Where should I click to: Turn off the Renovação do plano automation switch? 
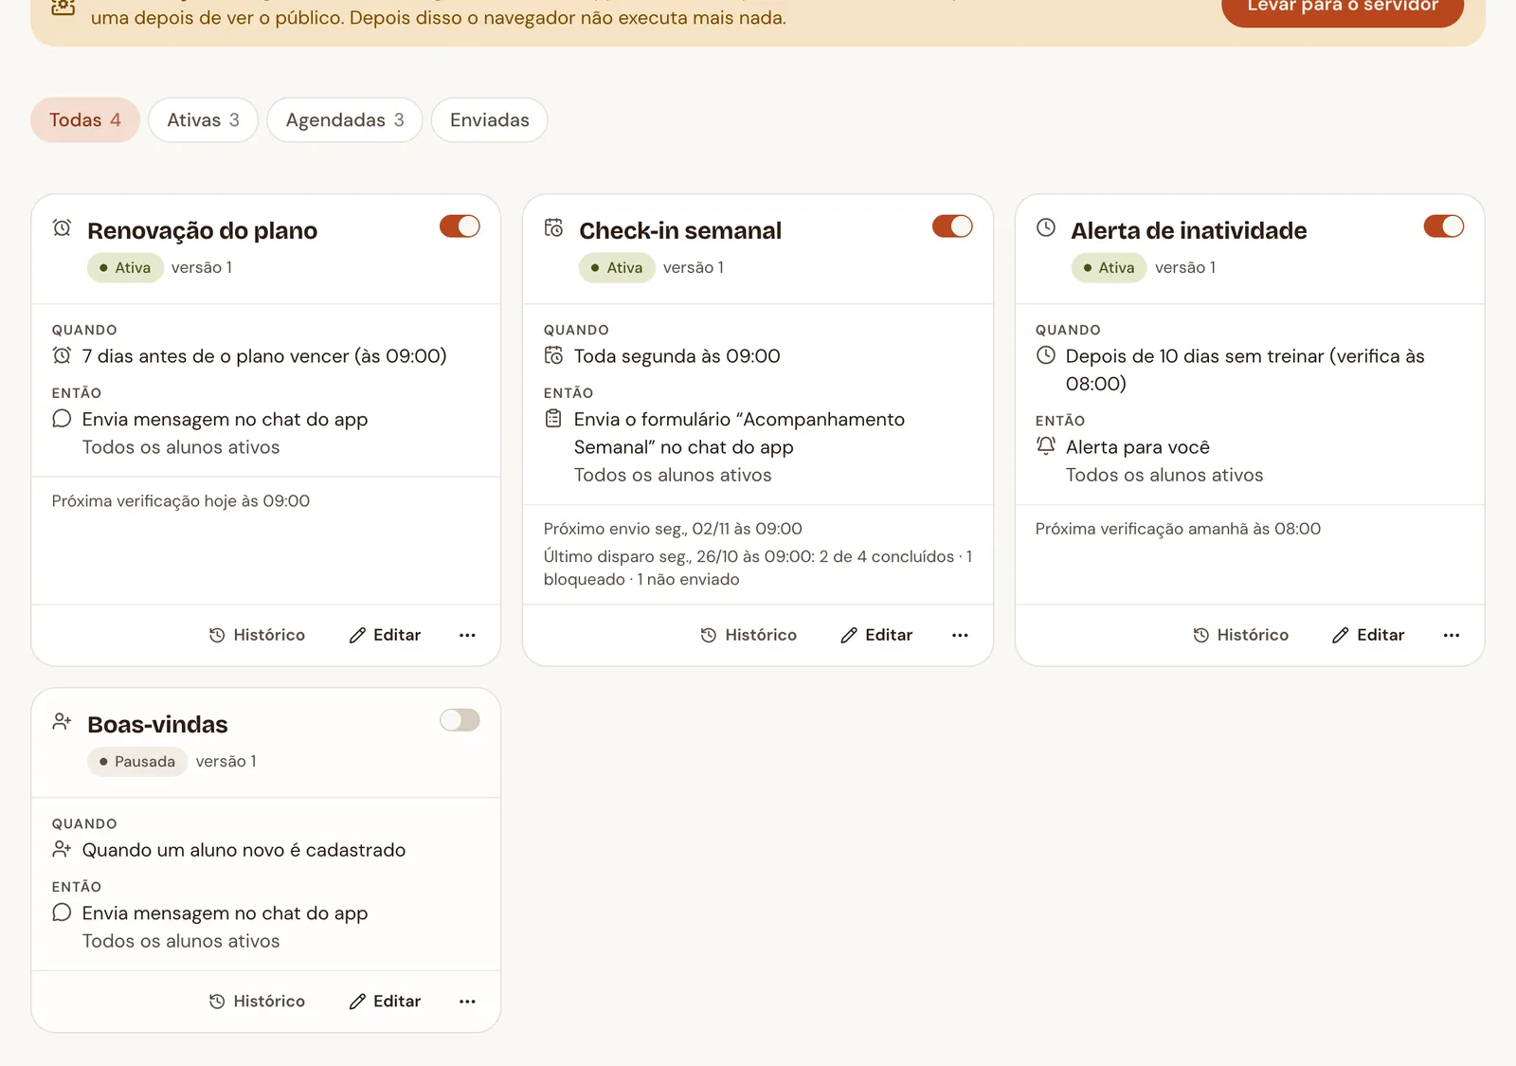[x=460, y=226]
